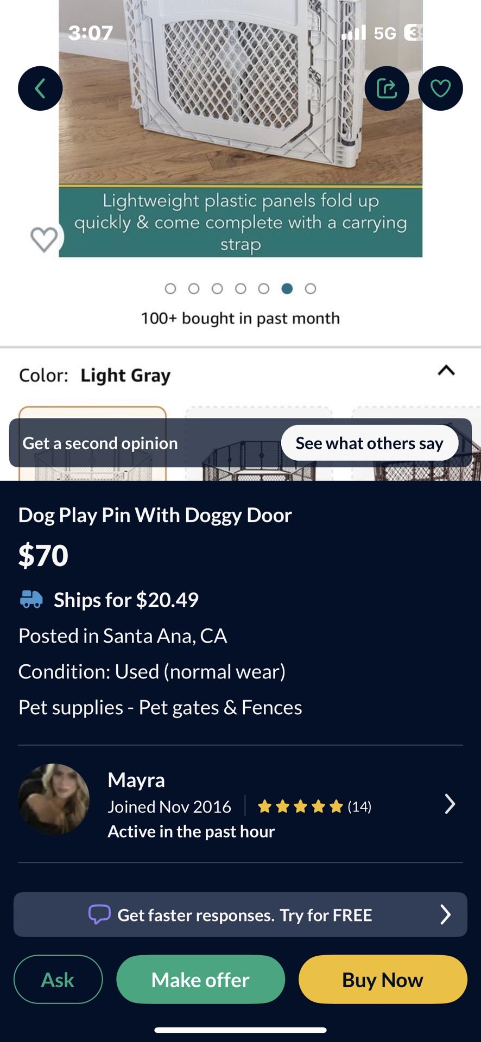
Task: Open Get faster responses chevron
Action: [x=445, y=914]
